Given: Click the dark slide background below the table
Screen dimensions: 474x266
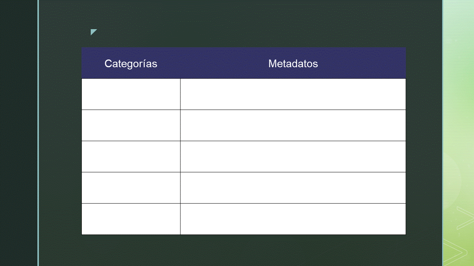Looking at the screenshot, I should [241, 250].
